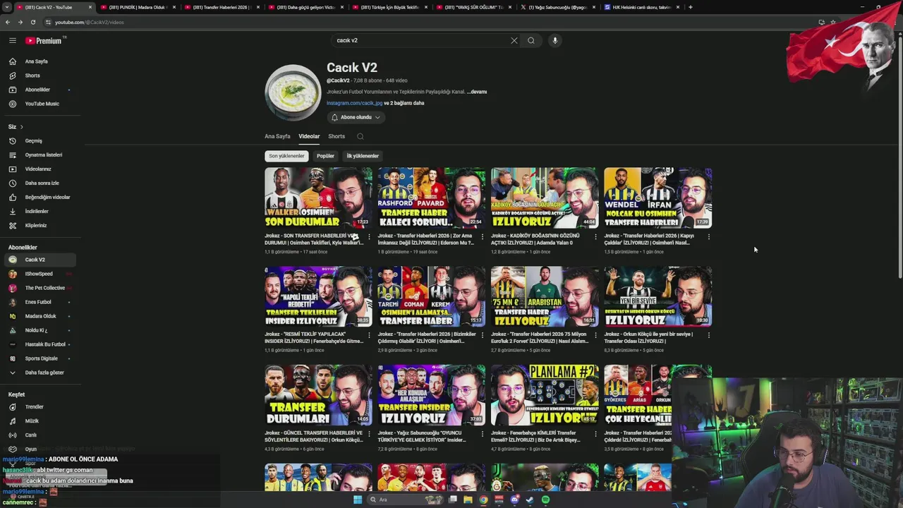Reload the page with browser refresh icon
Screen dimensions: 903x508
coord(32,22)
